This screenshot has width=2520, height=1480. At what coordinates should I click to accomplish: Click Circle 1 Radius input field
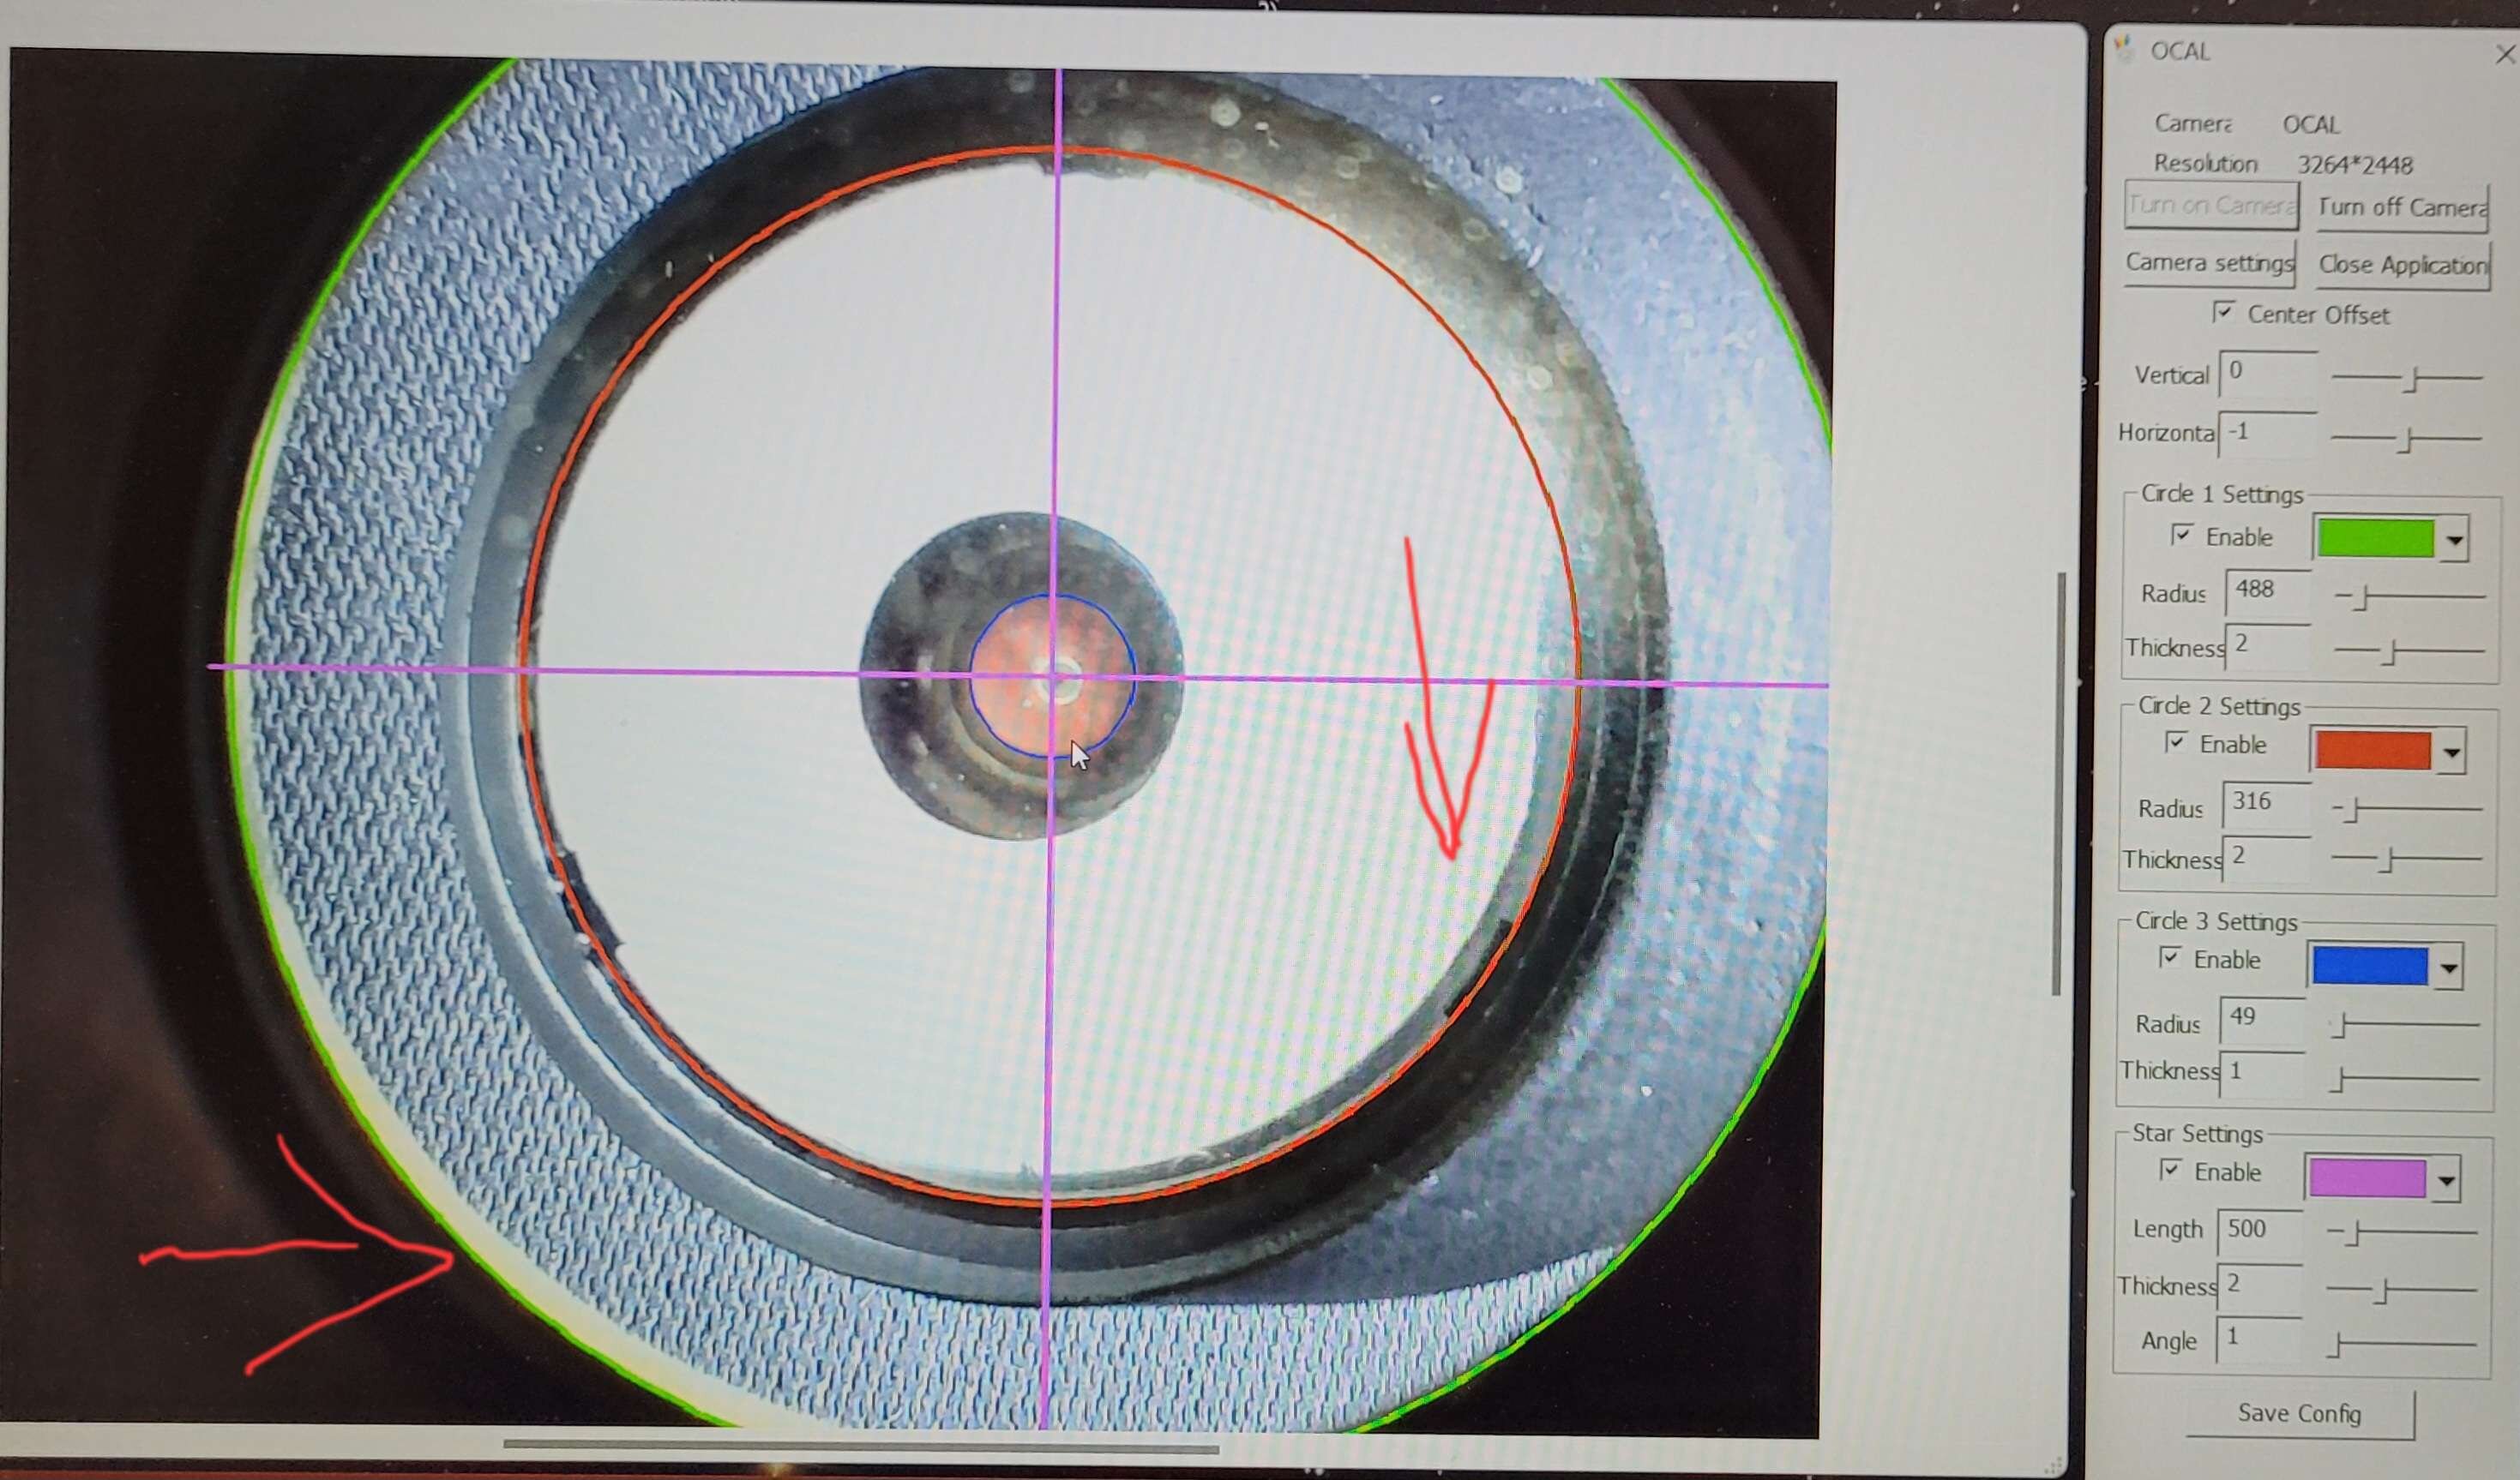[x=2268, y=590]
